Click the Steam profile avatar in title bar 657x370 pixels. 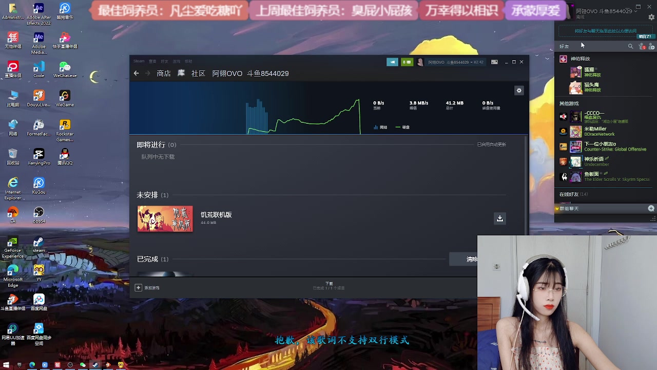point(420,62)
